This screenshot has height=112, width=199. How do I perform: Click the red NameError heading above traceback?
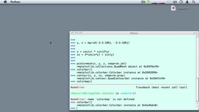(x=77, y=87)
